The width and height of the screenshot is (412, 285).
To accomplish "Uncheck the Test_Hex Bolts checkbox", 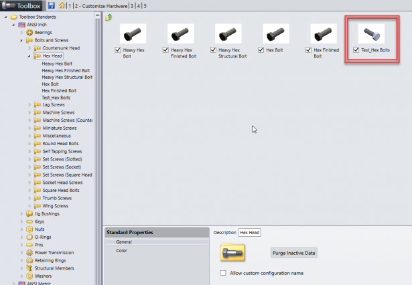I will pos(356,50).
